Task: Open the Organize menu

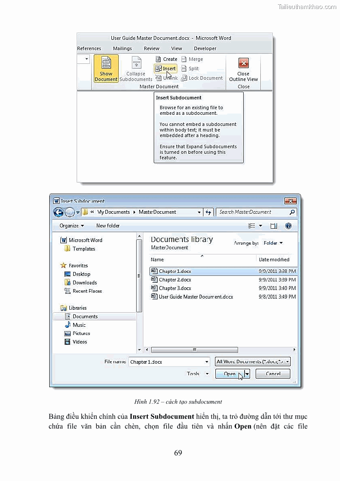Action: click(x=72, y=226)
